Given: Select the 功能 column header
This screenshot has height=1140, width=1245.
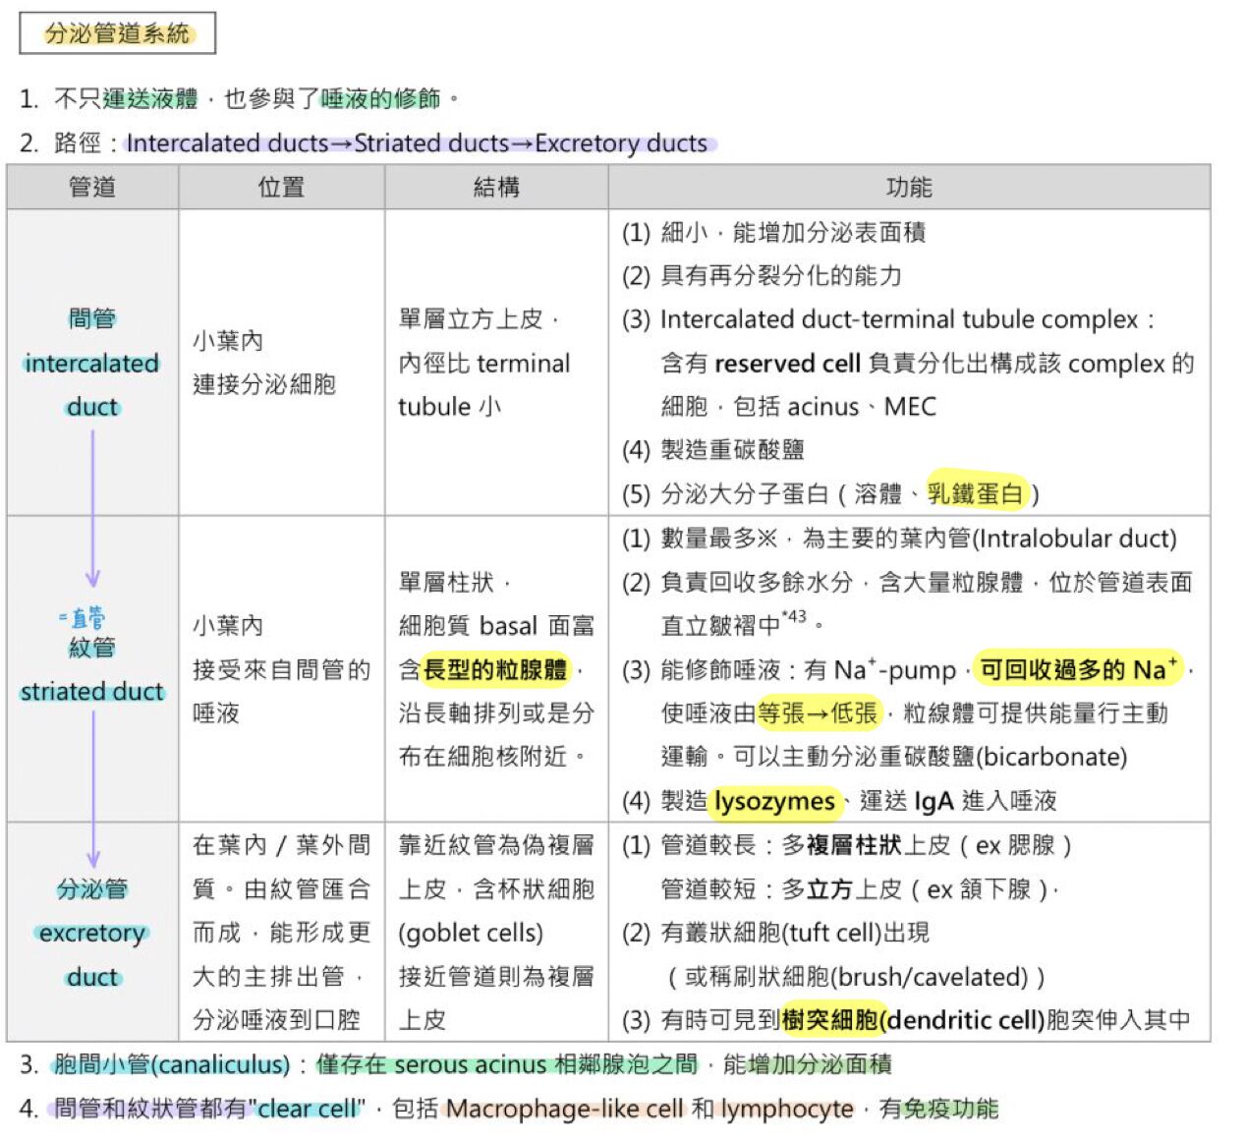Looking at the screenshot, I should coord(909,187).
